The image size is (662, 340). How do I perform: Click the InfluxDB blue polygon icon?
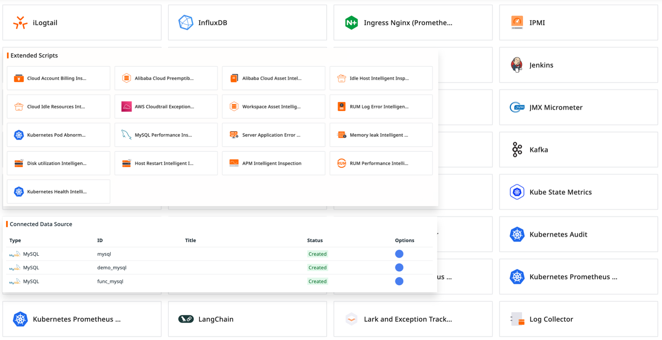[x=186, y=23]
